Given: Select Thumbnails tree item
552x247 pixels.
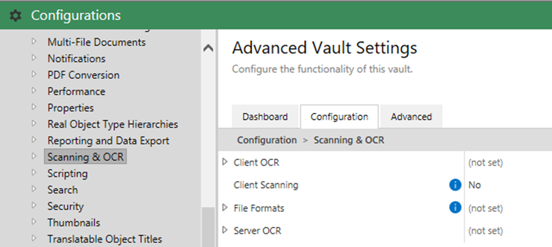Looking at the screenshot, I should pyautogui.click(x=74, y=223).
